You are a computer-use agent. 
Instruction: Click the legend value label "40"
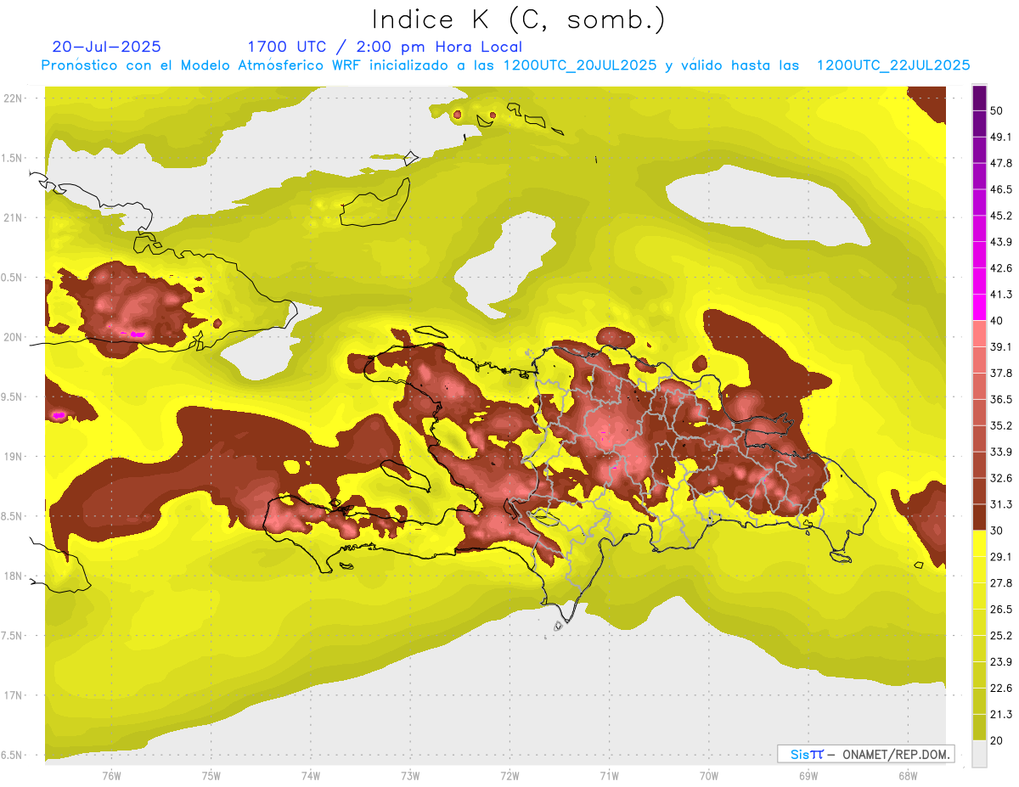tap(997, 320)
